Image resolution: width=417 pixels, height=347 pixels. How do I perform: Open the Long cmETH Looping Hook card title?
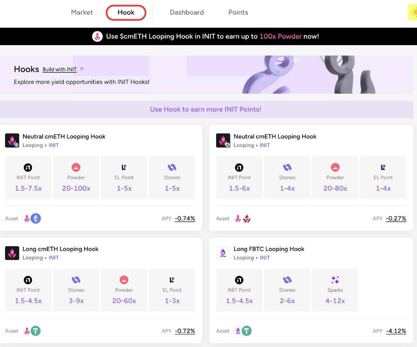coord(60,249)
